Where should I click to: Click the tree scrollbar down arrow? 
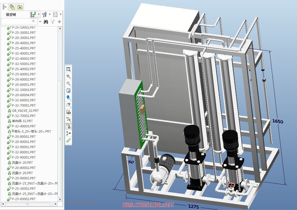tap(60, 199)
